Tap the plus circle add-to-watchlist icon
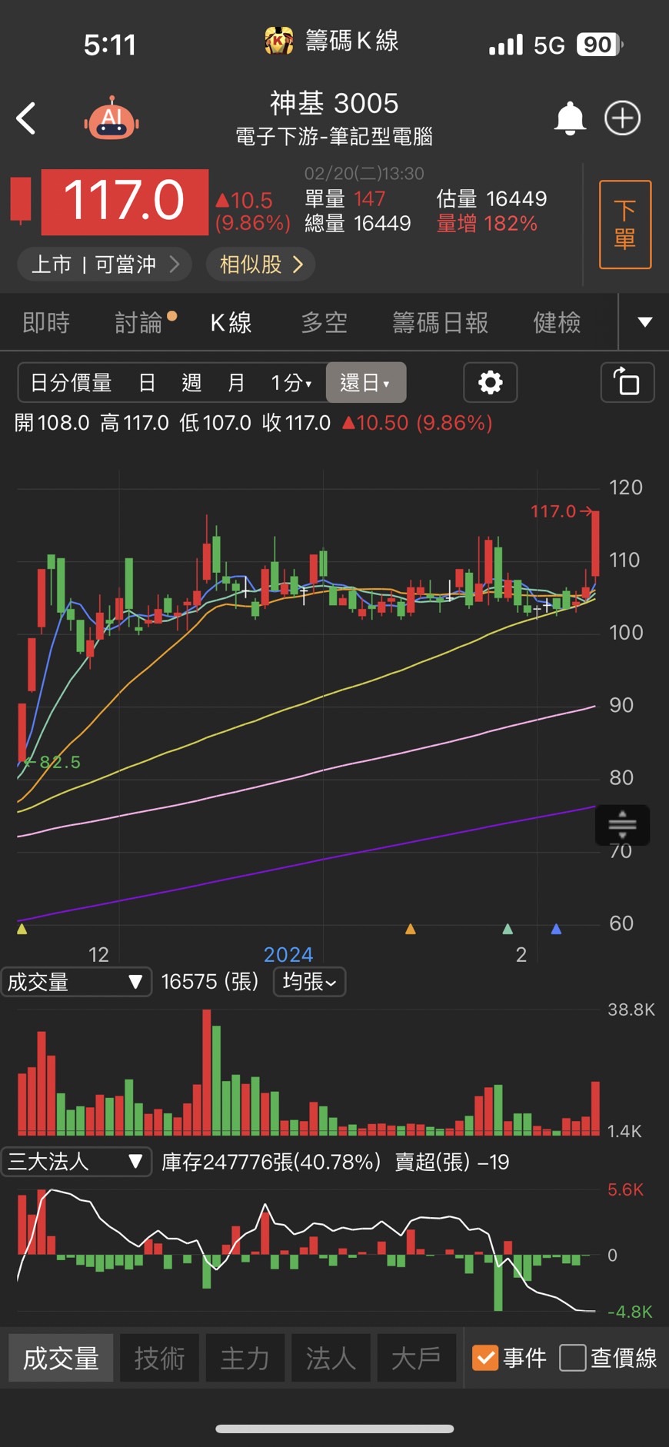This screenshot has height=1447, width=669. (622, 118)
